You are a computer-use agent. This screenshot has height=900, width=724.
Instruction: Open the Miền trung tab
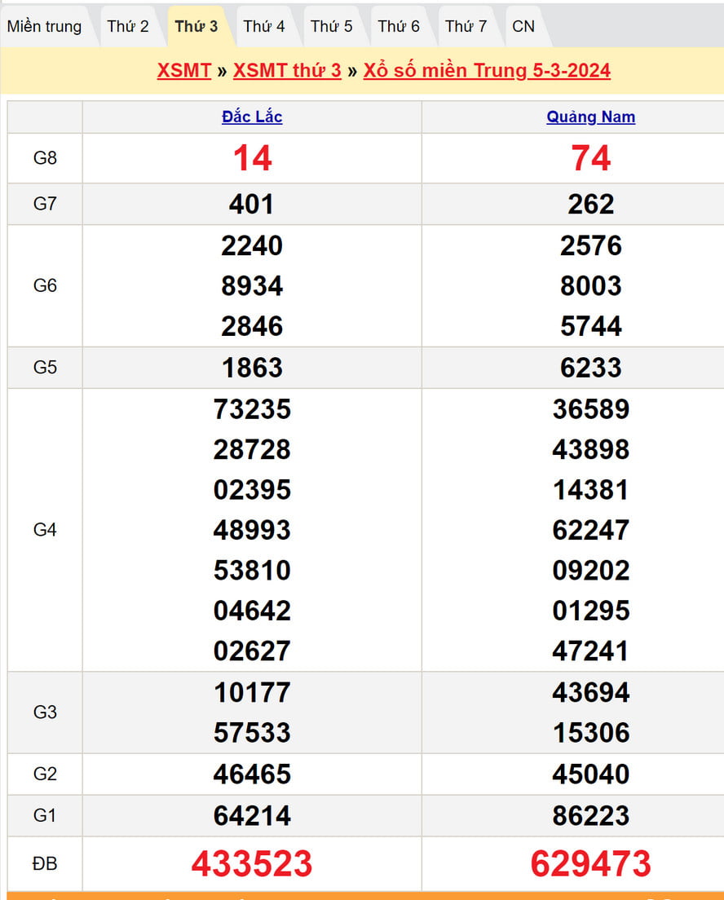pos(45,26)
